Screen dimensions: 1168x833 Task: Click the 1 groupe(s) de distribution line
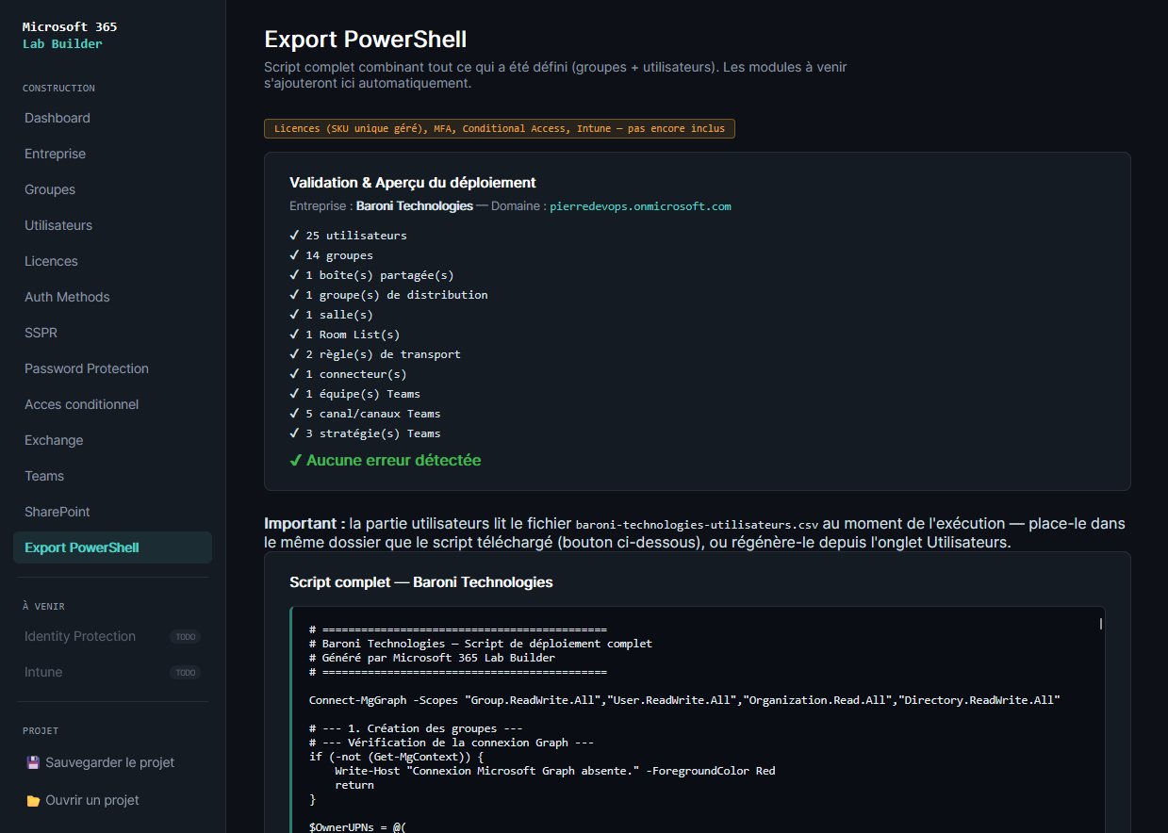pyautogui.click(x=388, y=295)
